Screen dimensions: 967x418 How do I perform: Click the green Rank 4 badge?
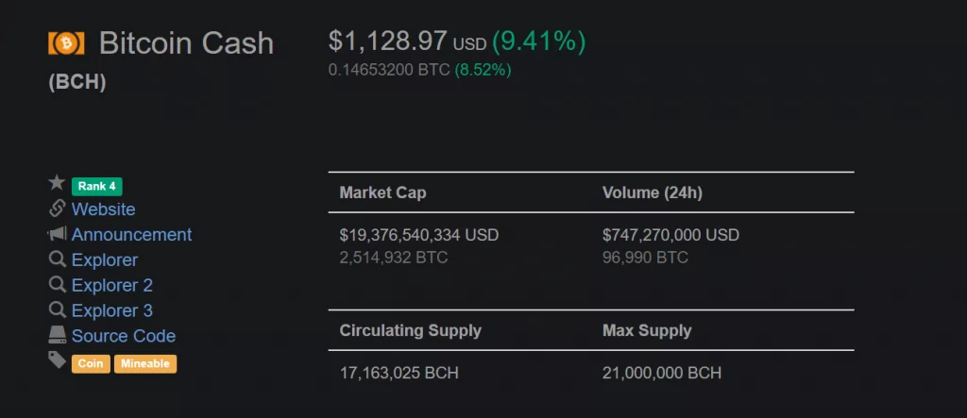(97, 186)
